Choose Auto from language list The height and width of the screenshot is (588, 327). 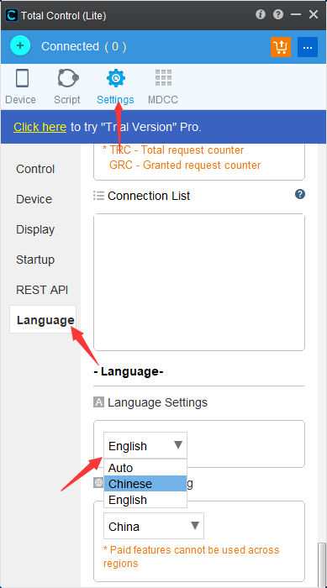[x=145, y=468]
